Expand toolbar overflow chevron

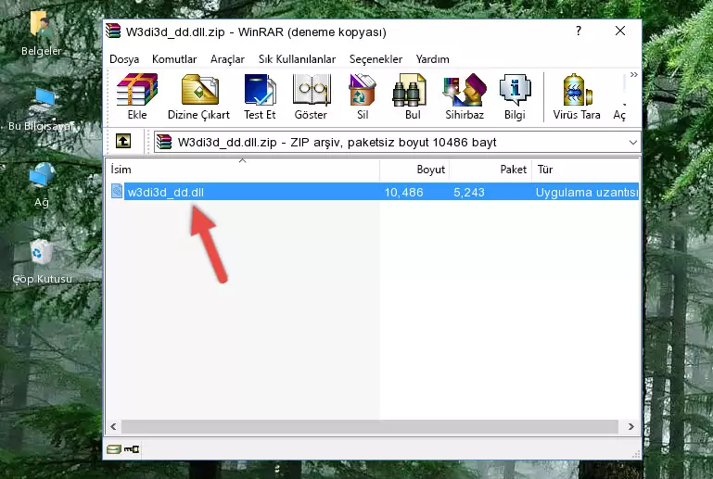634,75
